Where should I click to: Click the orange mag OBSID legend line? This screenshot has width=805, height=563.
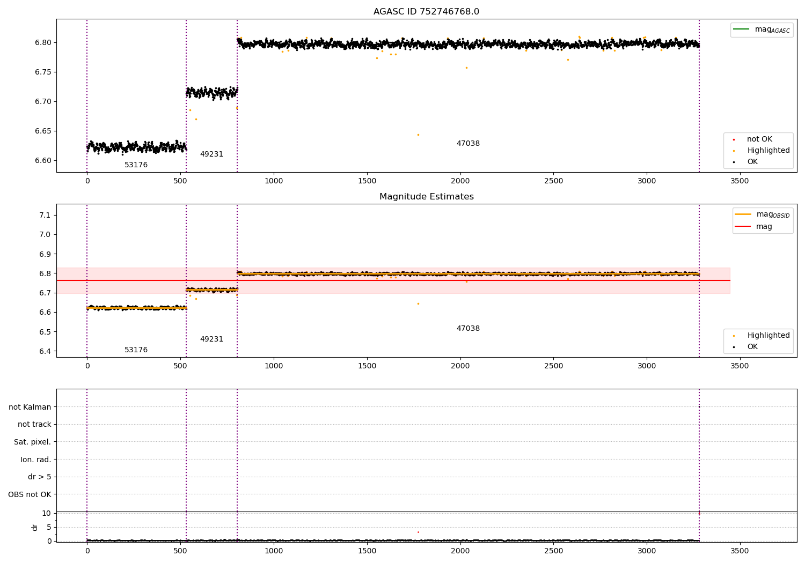tap(743, 214)
